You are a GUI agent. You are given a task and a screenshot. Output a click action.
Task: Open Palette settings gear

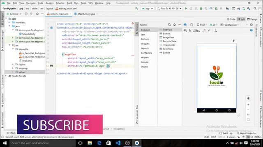174,24
